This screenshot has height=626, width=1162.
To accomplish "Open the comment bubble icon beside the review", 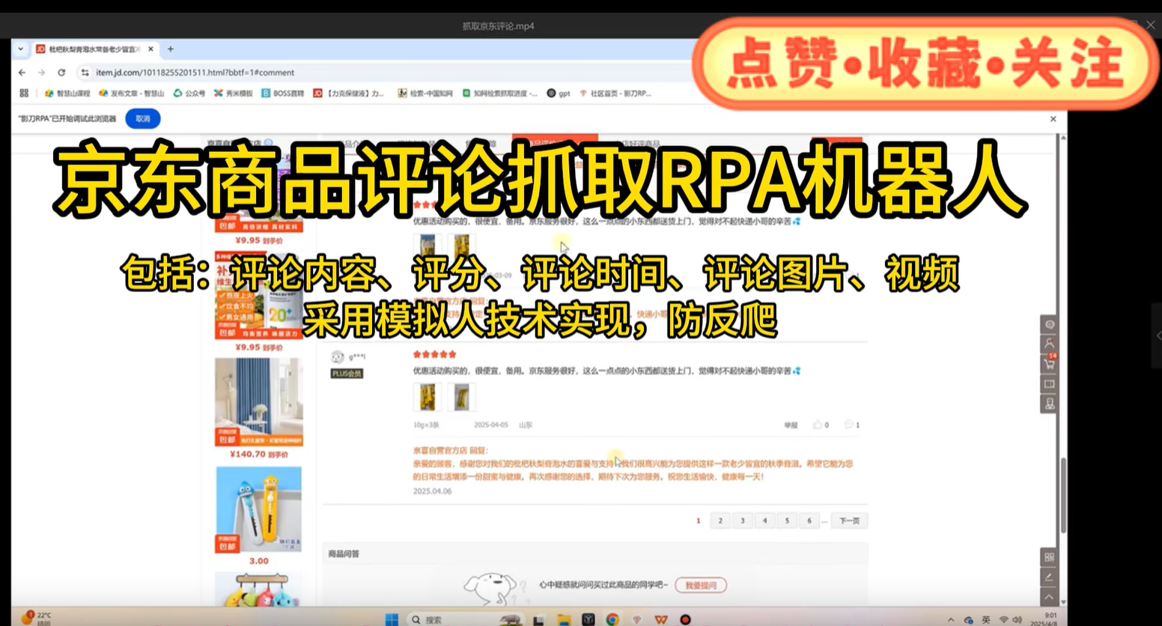I will pos(848,424).
